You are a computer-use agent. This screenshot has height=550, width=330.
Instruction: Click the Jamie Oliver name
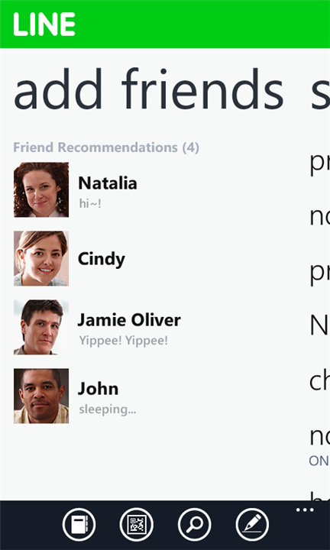[129, 320]
